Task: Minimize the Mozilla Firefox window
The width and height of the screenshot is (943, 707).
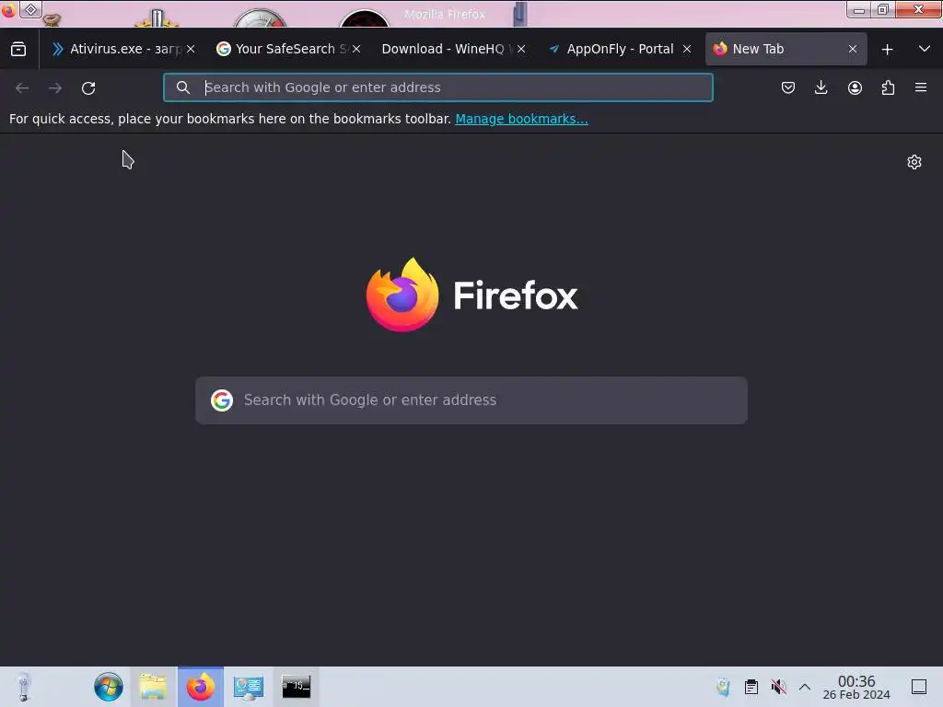Action: [859, 9]
